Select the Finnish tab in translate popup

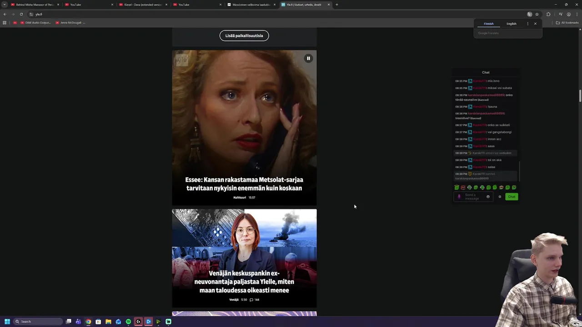[x=488, y=24]
